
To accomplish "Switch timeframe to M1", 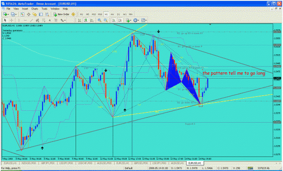I will coord(82,14).
